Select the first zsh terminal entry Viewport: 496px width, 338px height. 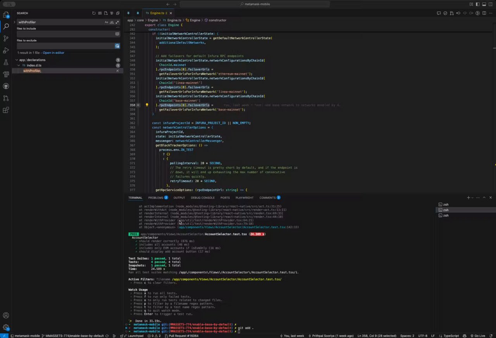tap(466, 204)
